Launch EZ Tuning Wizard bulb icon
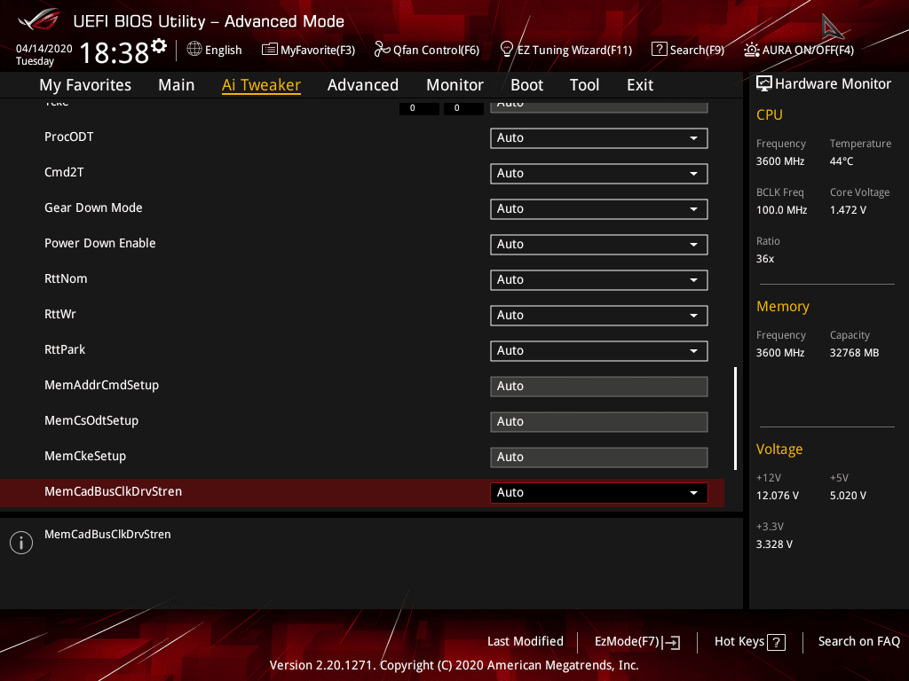Image resolution: width=909 pixels, height=681 pixels. 506,50
